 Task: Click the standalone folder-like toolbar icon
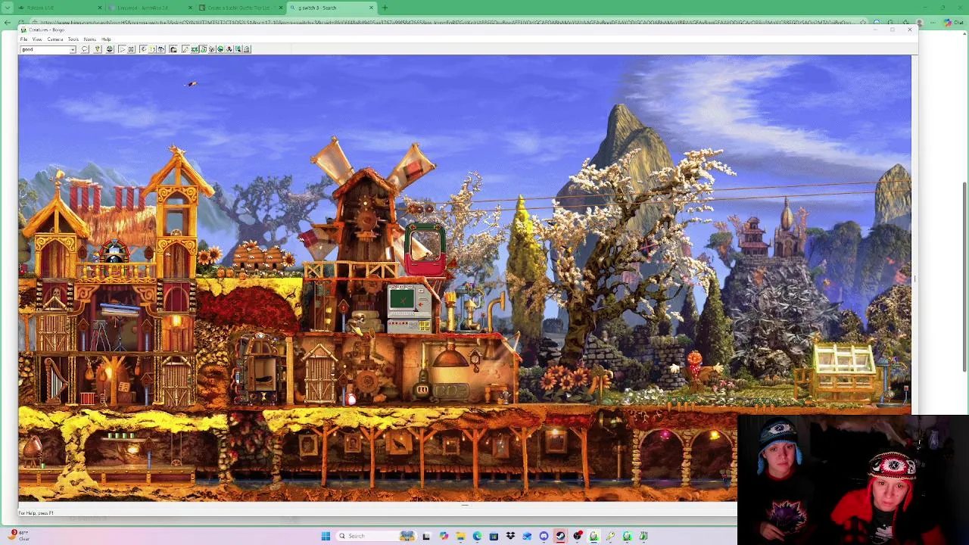173,49
